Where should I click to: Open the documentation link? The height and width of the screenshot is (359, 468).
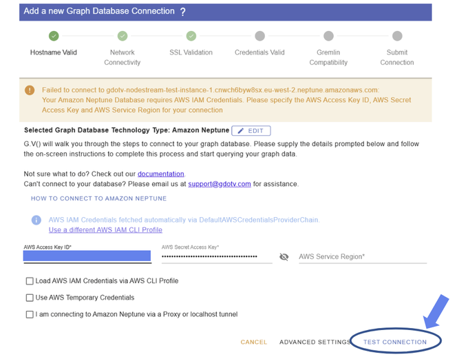[x=161, y=174]
